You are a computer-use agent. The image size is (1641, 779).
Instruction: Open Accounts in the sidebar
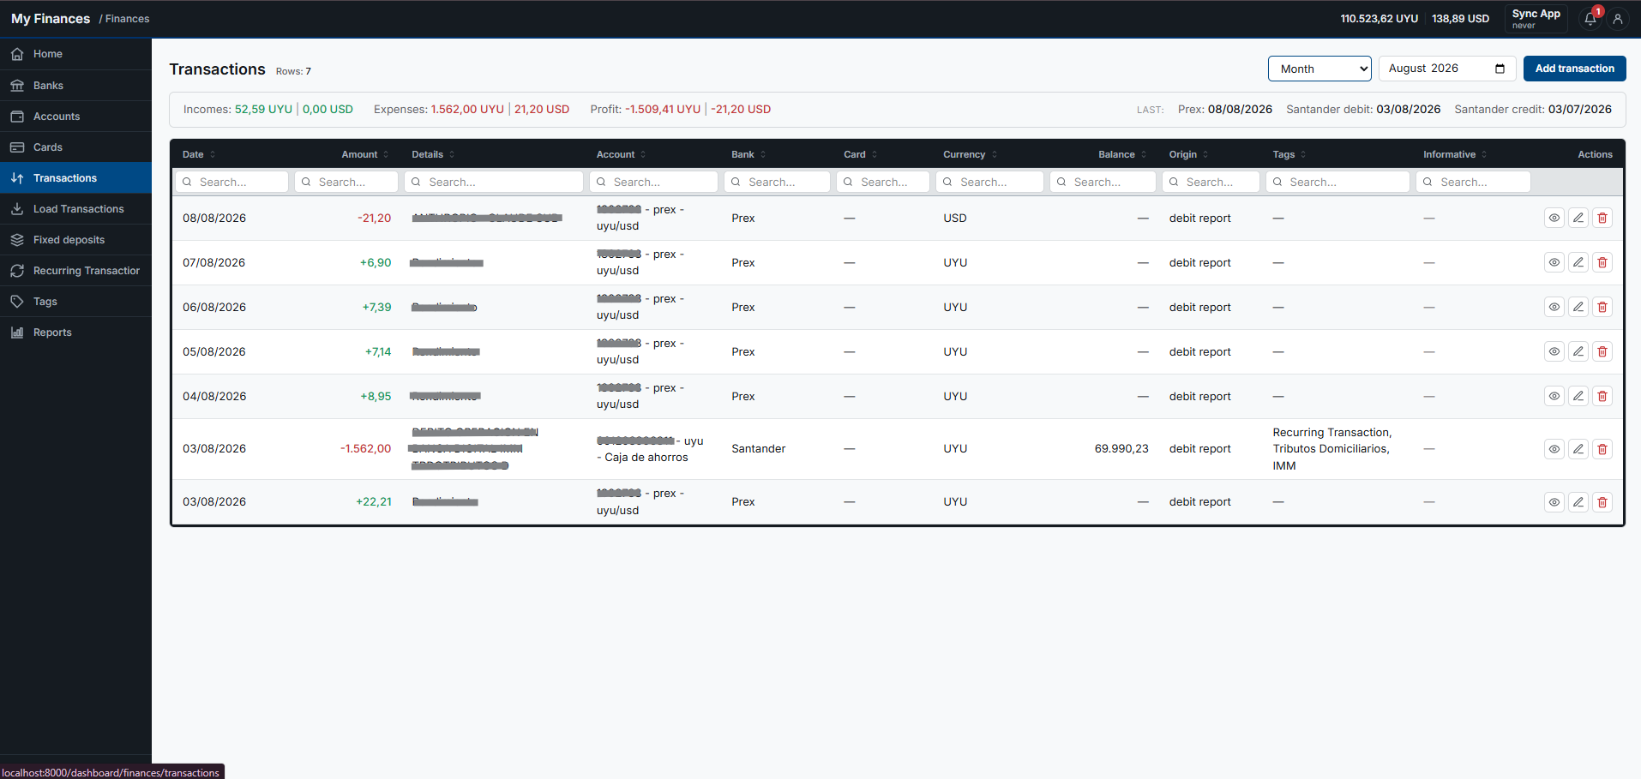(75, 117)
